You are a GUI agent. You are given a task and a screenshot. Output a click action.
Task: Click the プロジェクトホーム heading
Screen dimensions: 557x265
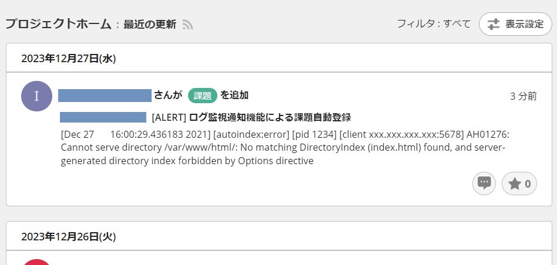[x=58, y=24]
